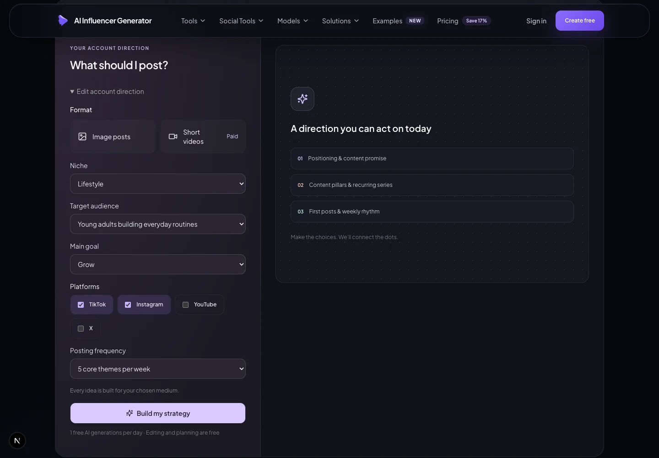Screen dimensions: 659x458
Task: Toggle the TikTok platform checkbox
Action: [x=81, y=305]
